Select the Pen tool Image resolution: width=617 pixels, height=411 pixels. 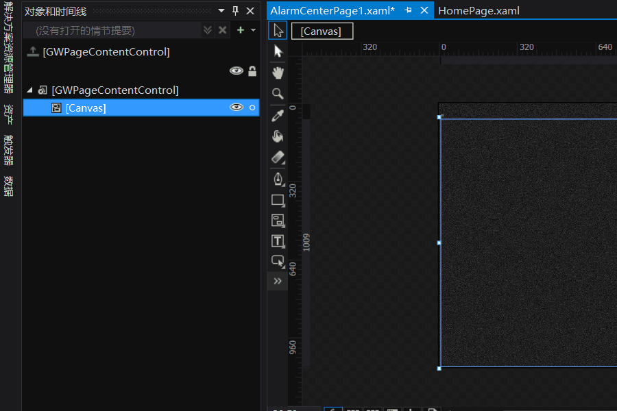[x=278, y=179]
